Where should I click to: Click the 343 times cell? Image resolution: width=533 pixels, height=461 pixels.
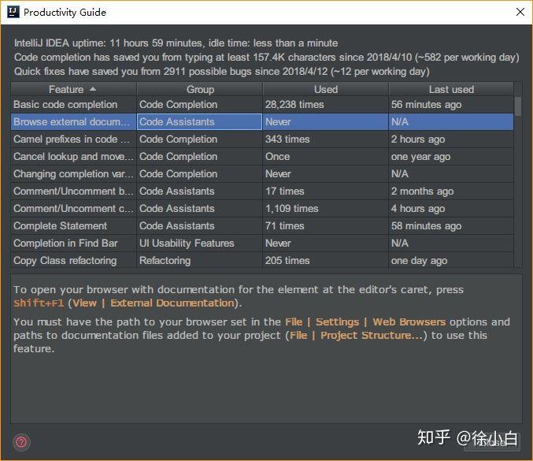pyautogui.click(x=326, y=139)
